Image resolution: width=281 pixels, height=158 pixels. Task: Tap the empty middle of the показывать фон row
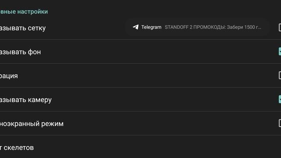[x=144, y=52]
